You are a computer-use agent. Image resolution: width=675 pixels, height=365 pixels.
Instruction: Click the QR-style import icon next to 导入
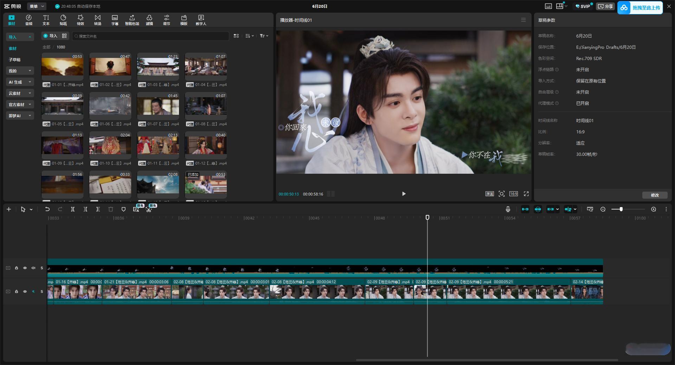click(x=64, y=36)
